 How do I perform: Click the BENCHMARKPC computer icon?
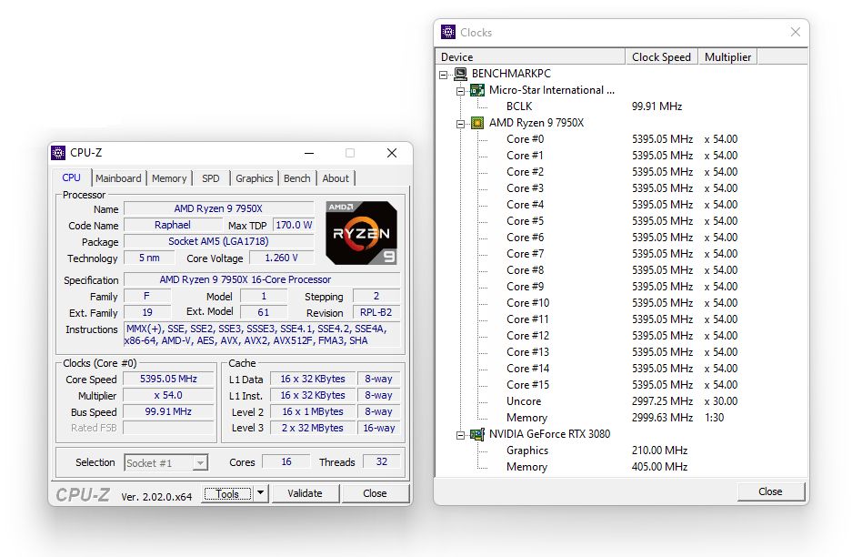click(x=461, y=74)
